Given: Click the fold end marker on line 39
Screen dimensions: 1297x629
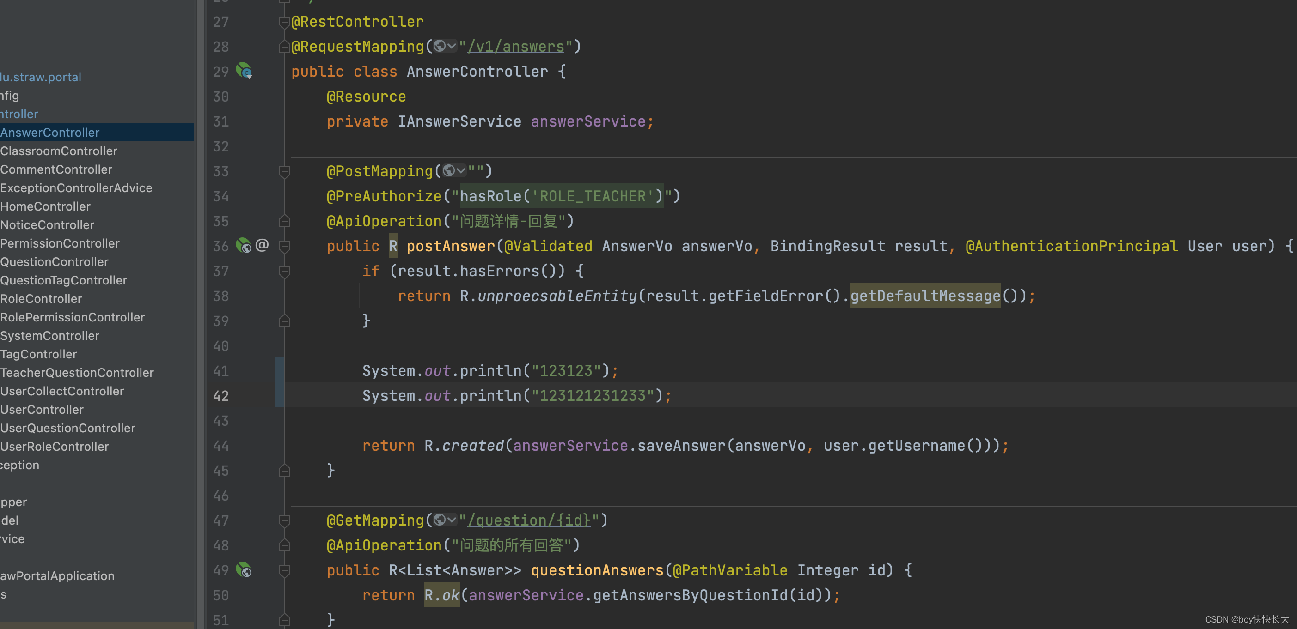Looking at the screenshot, I should pyautogui.click(x=284, y=321).
